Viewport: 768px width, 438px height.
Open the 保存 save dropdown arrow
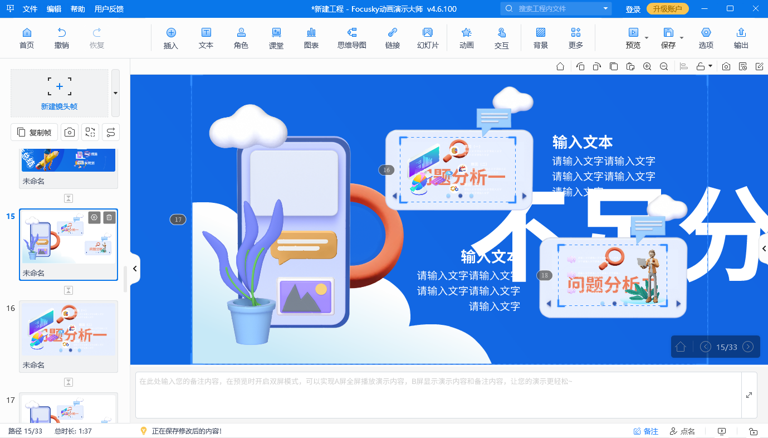682,38
